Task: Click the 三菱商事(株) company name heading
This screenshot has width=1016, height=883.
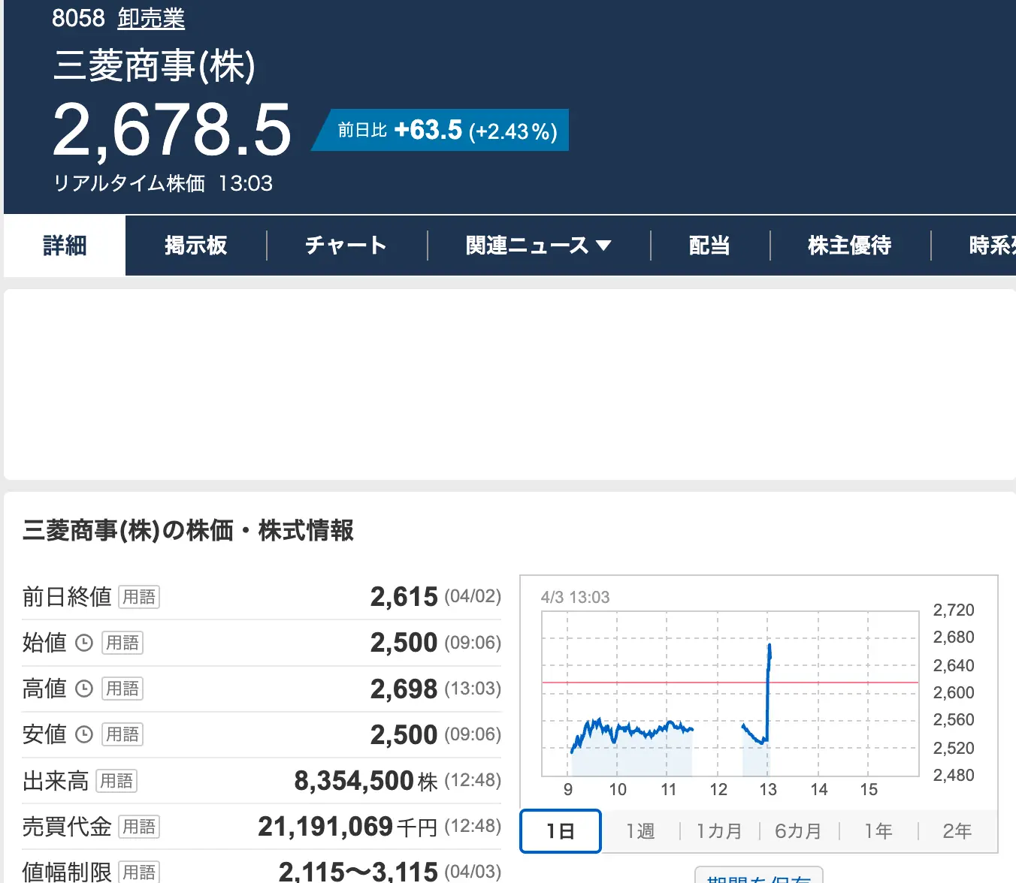Action: [x=154, y=65]
